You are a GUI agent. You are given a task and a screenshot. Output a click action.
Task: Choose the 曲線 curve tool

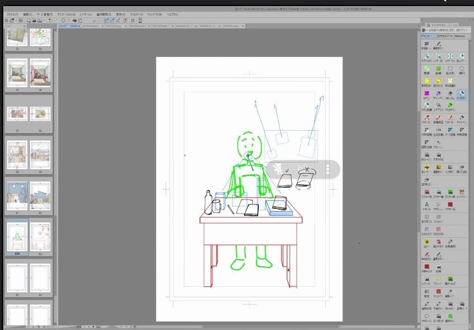(x=438, y=70)
